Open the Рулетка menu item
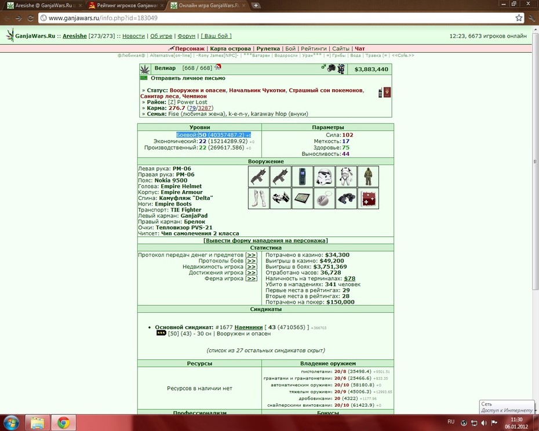 268,49
